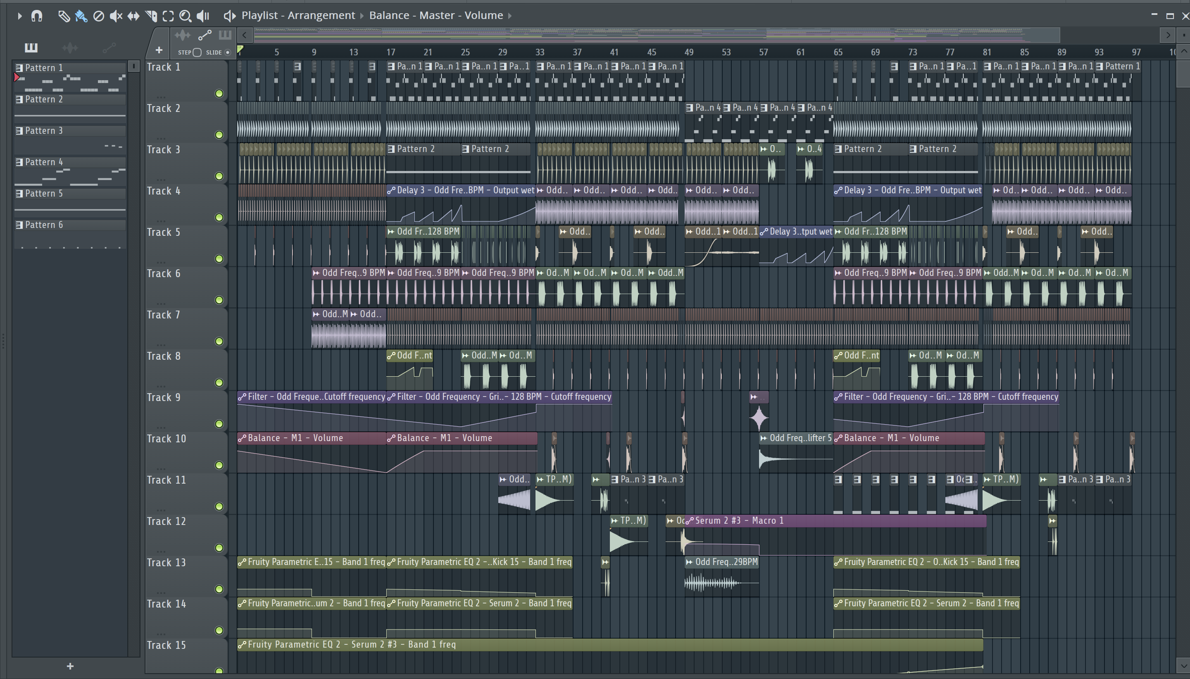Expand arrow after Balance - Master - Volume
The height and width of the screenshot is (679, 1190).
point(510,15)
